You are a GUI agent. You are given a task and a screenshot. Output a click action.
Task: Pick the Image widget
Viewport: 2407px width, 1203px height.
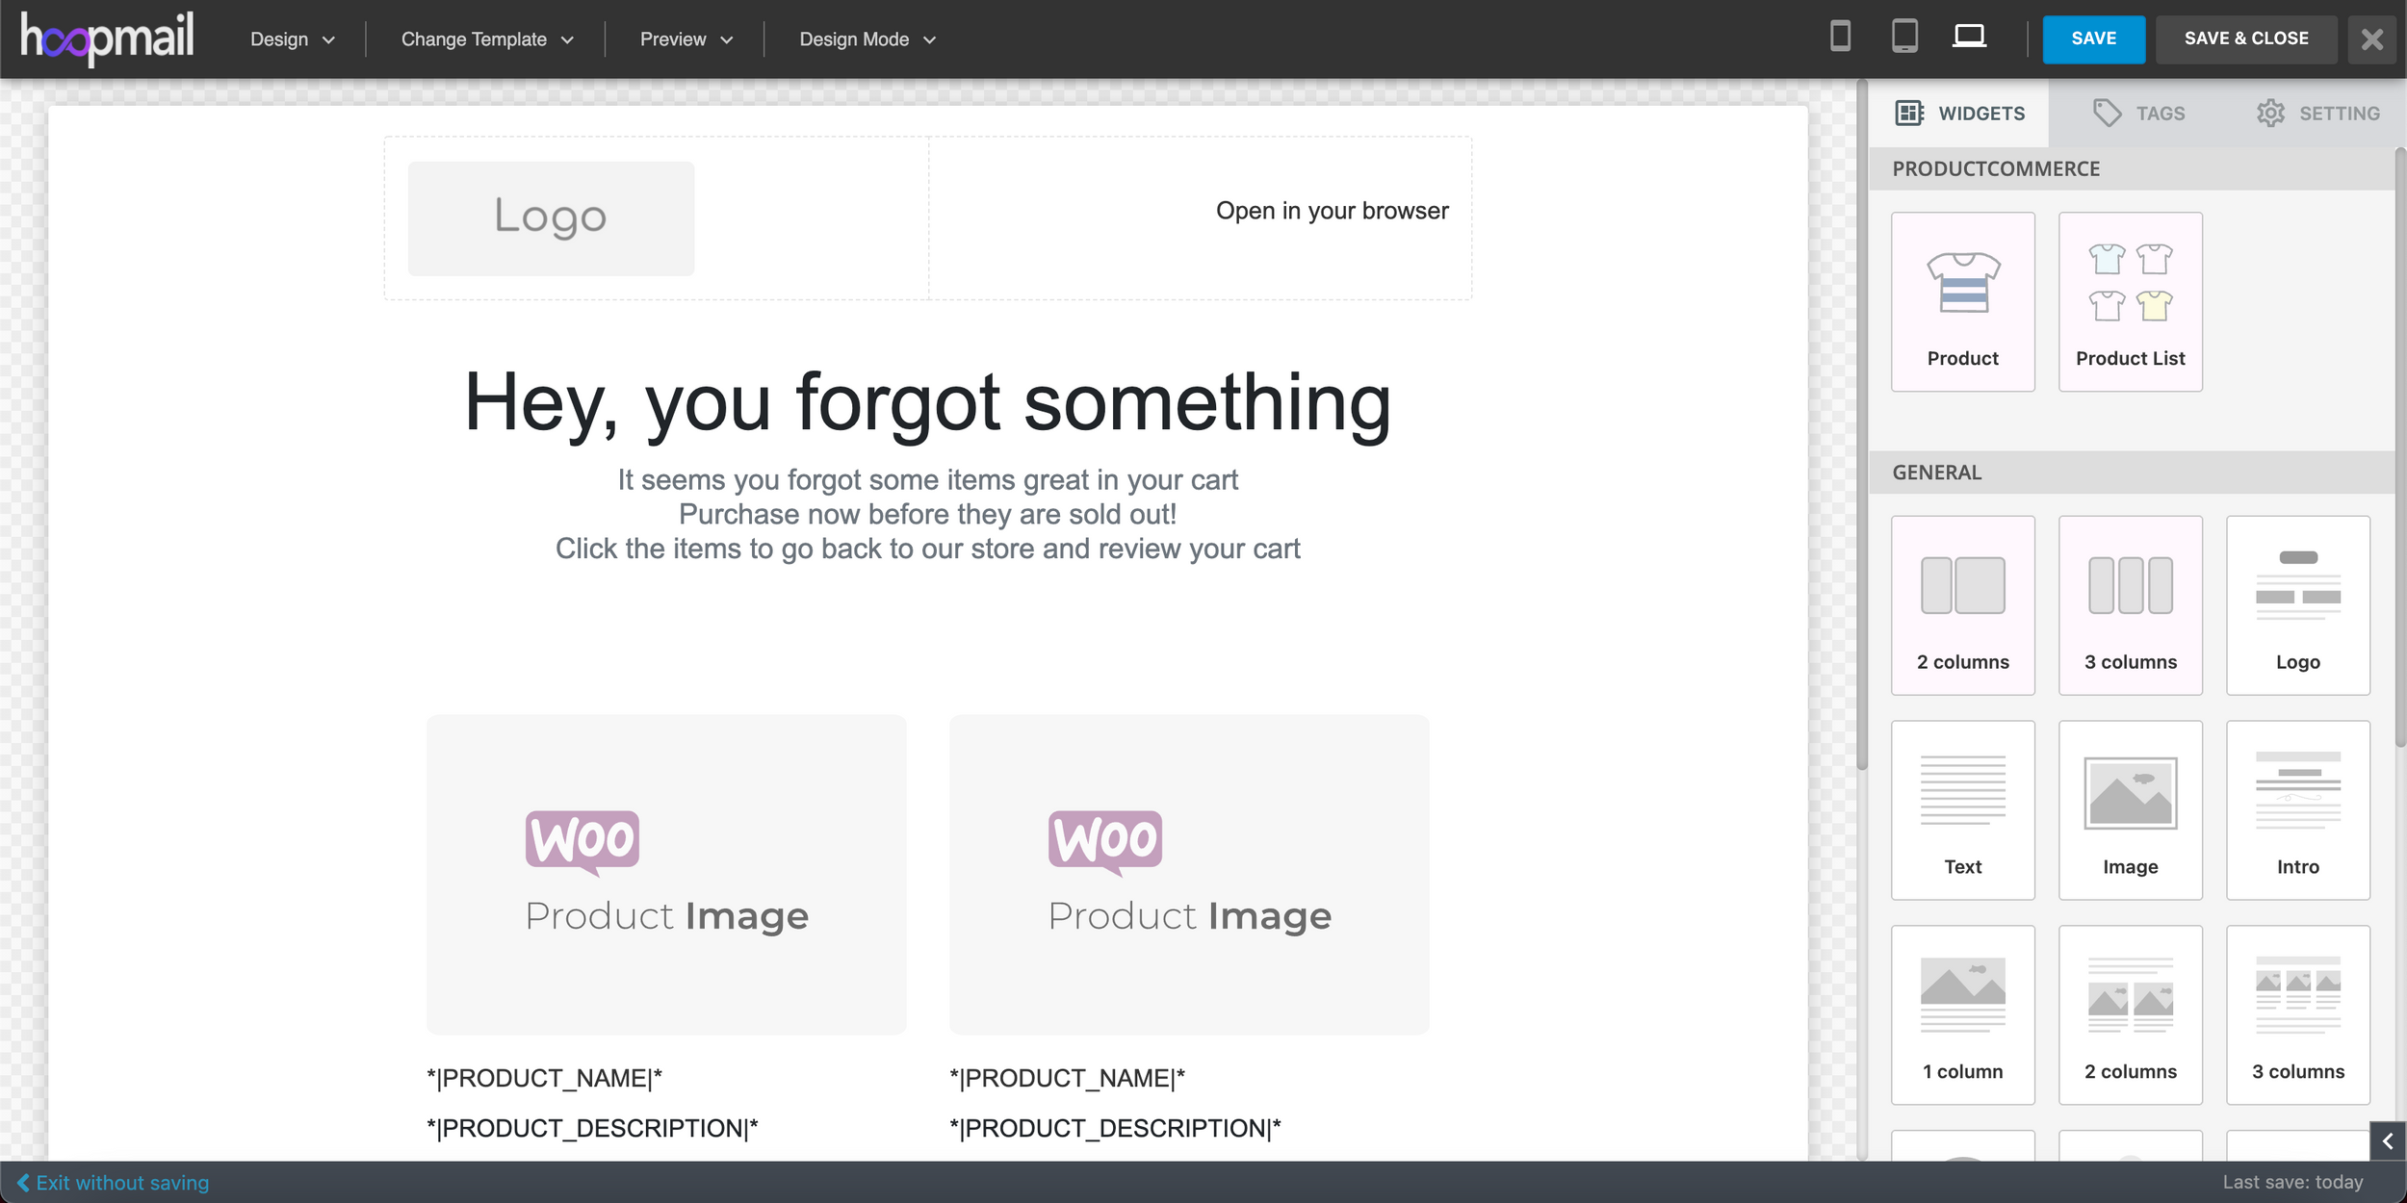point(2130,809)
